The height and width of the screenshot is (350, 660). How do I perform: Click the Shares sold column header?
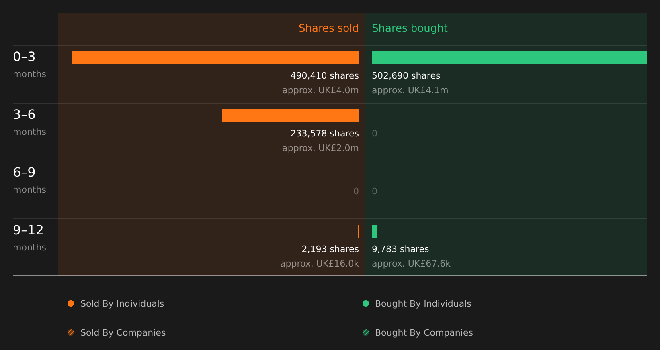click(x=328, y=28)
